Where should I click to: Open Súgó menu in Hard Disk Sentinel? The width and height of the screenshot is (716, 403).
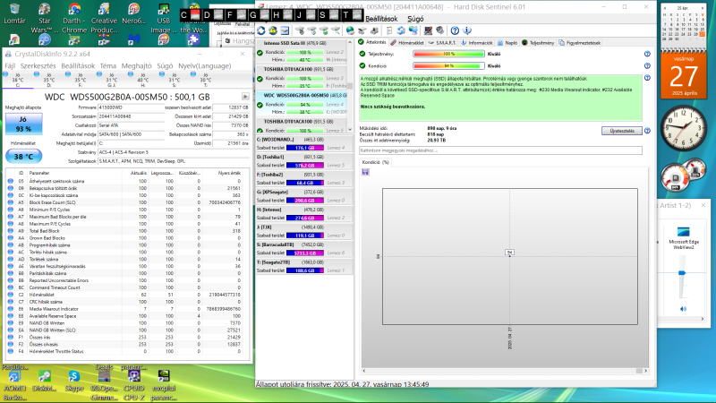point(415,19)
